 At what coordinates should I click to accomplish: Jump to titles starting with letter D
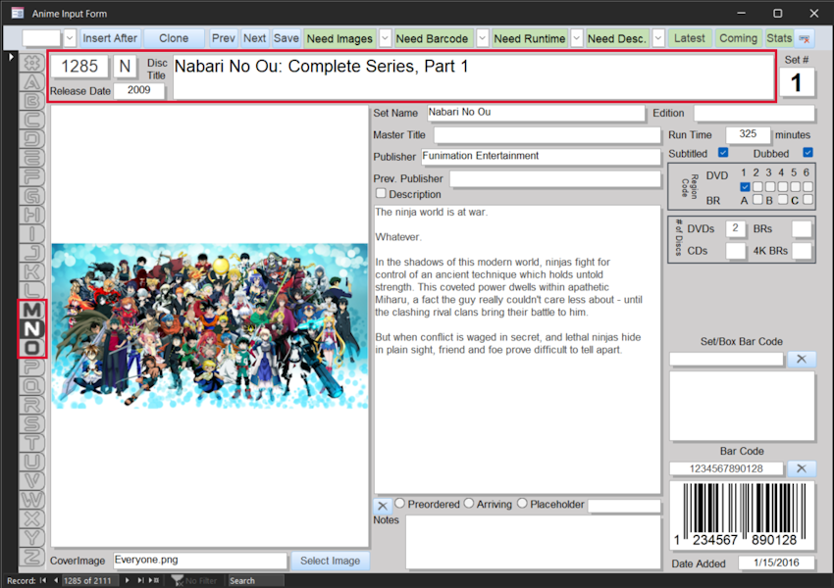pyautogui.click(x=32, y=139)
